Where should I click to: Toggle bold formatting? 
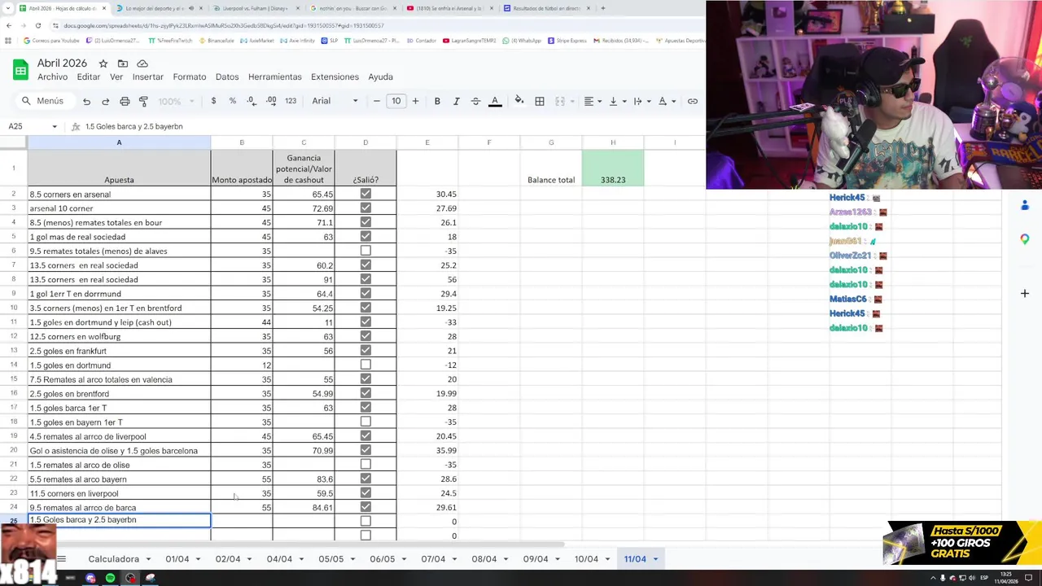coord(437,101)
